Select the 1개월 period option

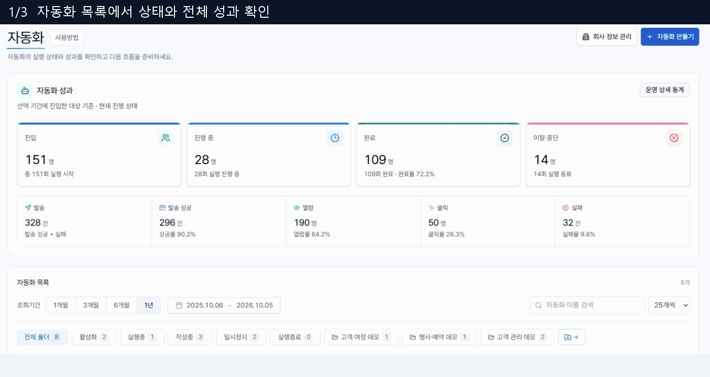(x=61, y=305)
